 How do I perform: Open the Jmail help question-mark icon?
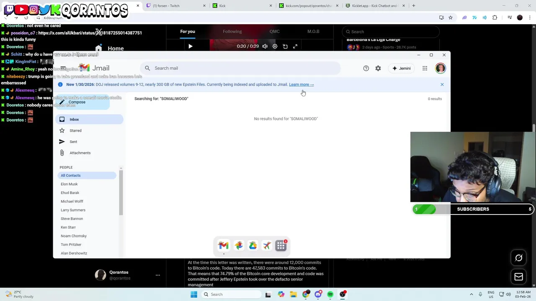pyautogui.click(x=366, y=68)
